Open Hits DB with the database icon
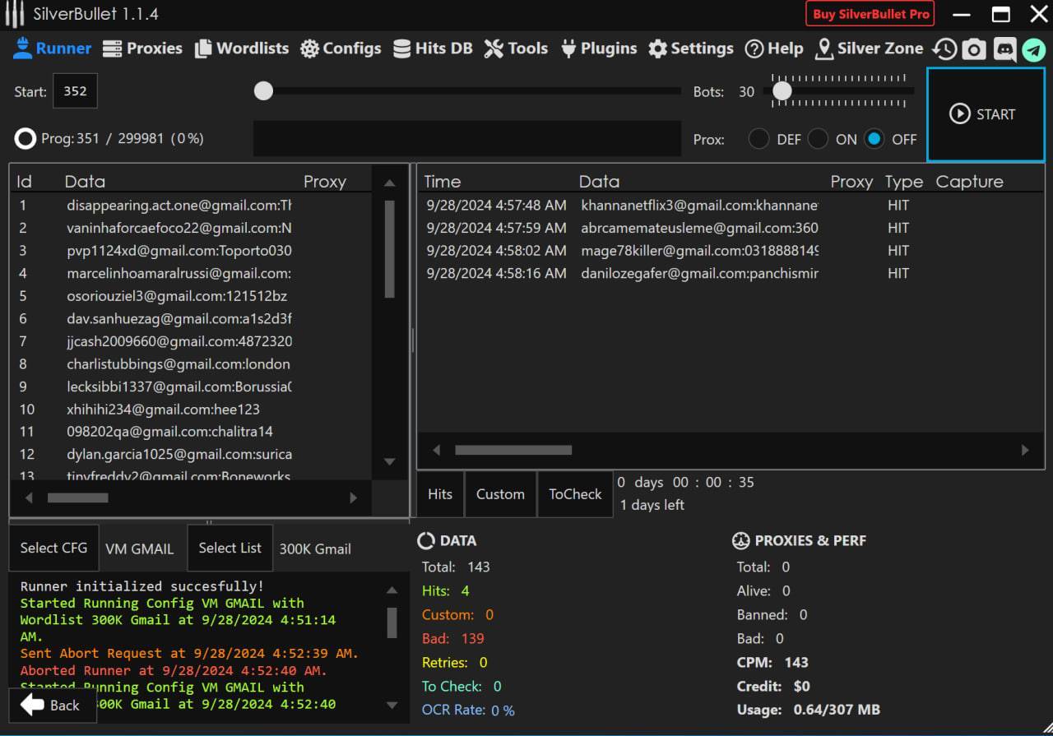Screen dimensions: 1053x736 pyautogui.click(x=433, y=49)
